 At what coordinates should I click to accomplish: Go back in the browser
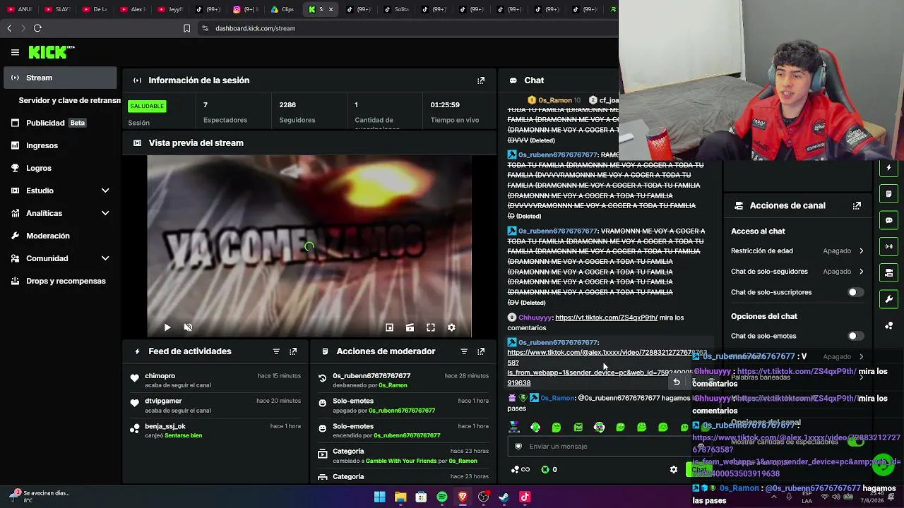[9, 28]
